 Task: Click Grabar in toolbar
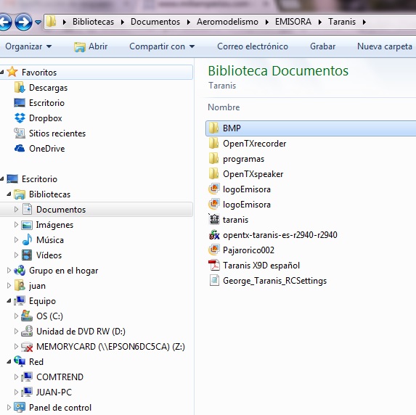[x=322, y=46]
